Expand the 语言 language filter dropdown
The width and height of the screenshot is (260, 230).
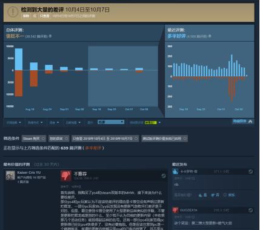click(54, 122)
